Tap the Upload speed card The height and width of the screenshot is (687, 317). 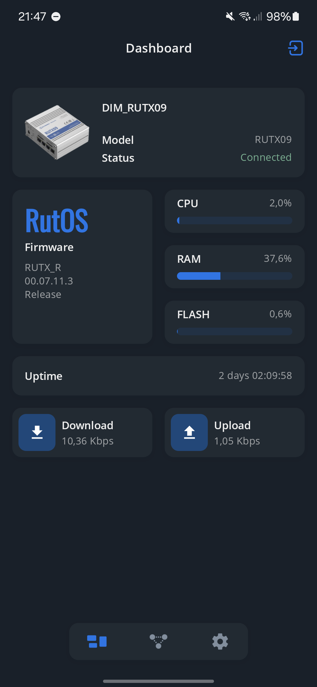(x=235, y=432)
